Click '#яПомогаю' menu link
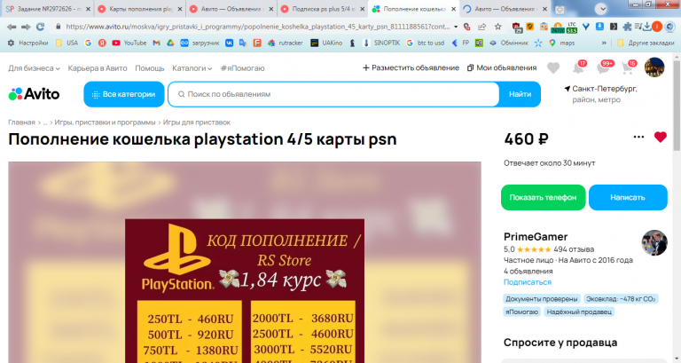The height and width of the screenshot is (363, 681). 242,68
